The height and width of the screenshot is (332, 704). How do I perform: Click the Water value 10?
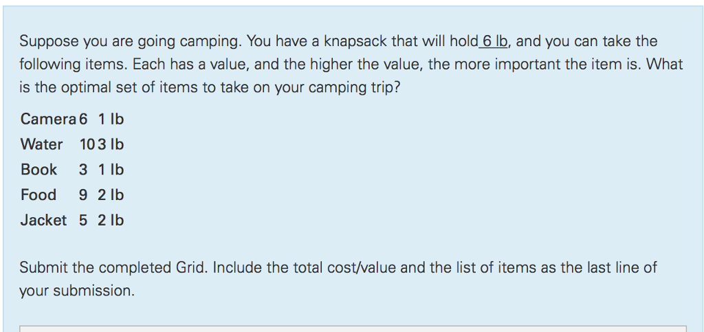(88, 144)
